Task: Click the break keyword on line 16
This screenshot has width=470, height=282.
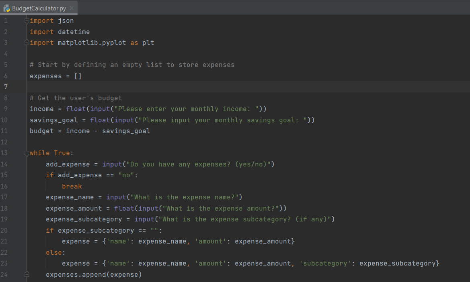Action: pyautogui.click(x=72, y=186)
